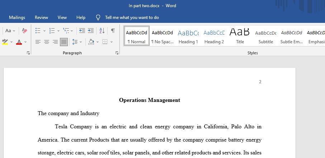Apply bullet list formatting
Image resolution: width=325 pixels, height=158 pixels.
point(38,31)
